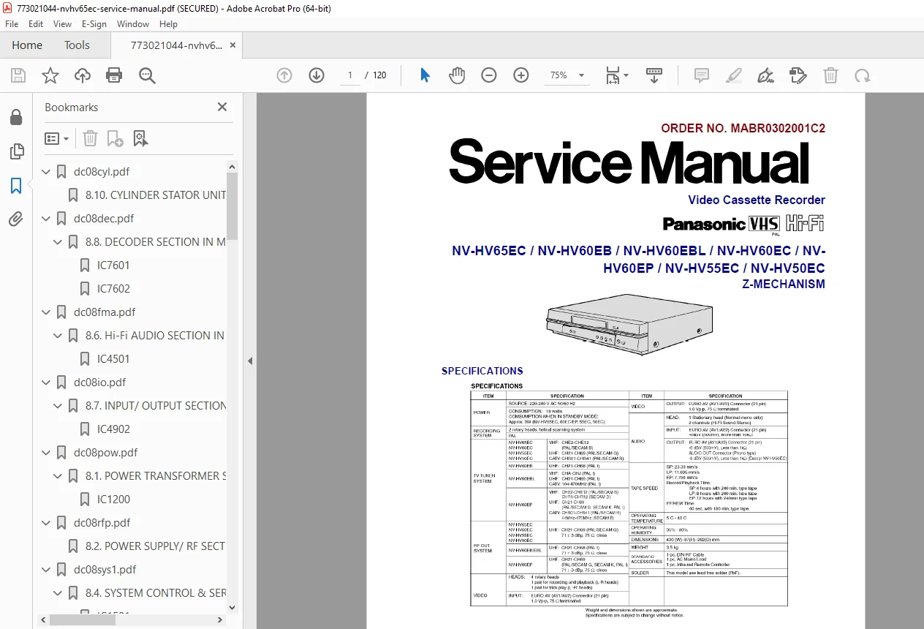Click the bookmarks horizontal scrollbar thumb

tap(83, 619)
